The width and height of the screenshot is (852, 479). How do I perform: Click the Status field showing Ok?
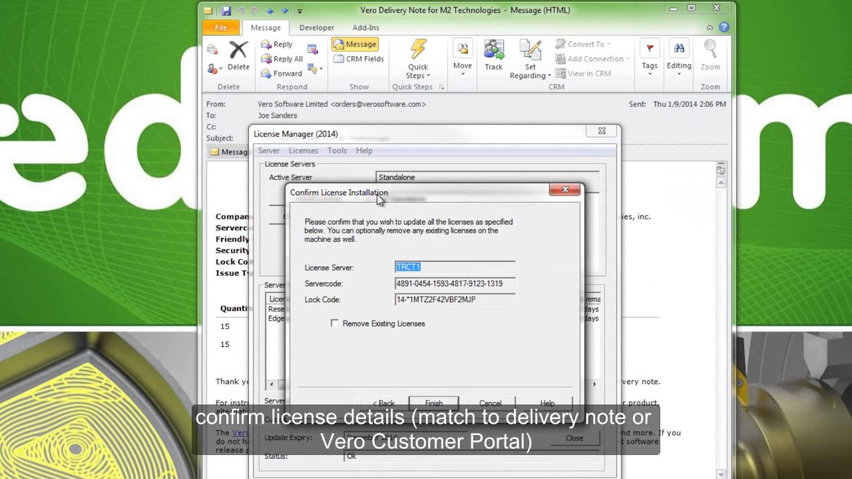[x=471, y=456]
